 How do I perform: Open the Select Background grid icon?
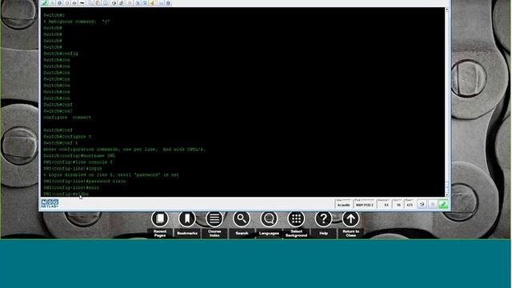(296, 218)
